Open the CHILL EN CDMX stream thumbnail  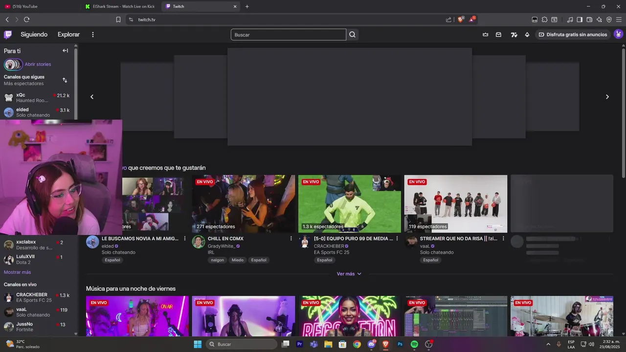coord(244,204)
